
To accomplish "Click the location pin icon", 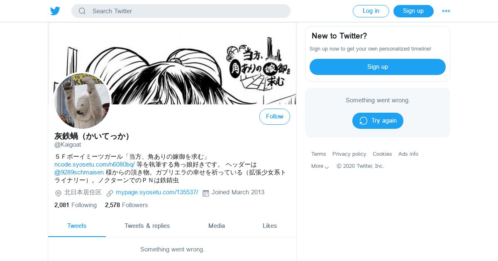I will point(58,193).
